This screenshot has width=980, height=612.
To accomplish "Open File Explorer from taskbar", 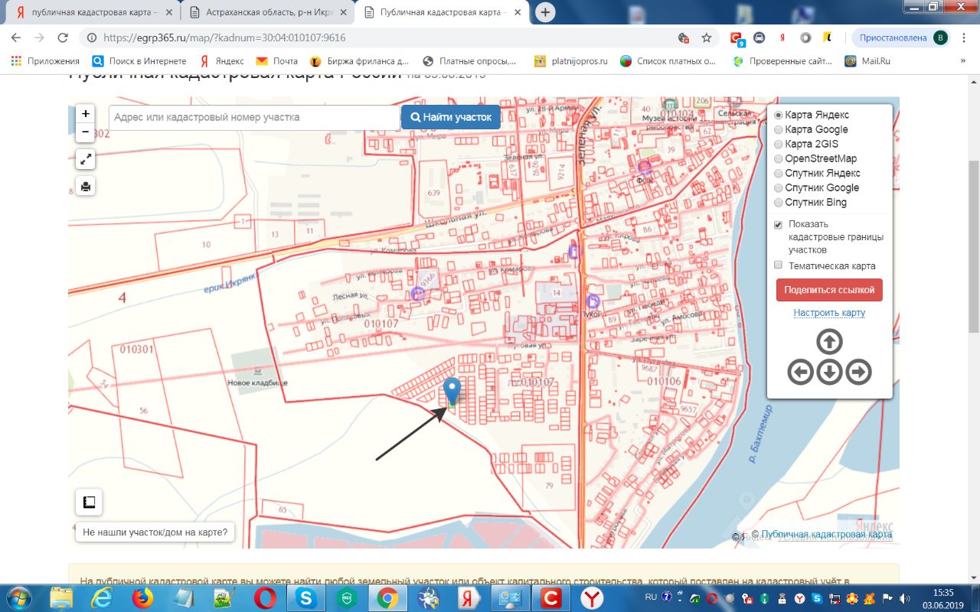I will (61, 597).
